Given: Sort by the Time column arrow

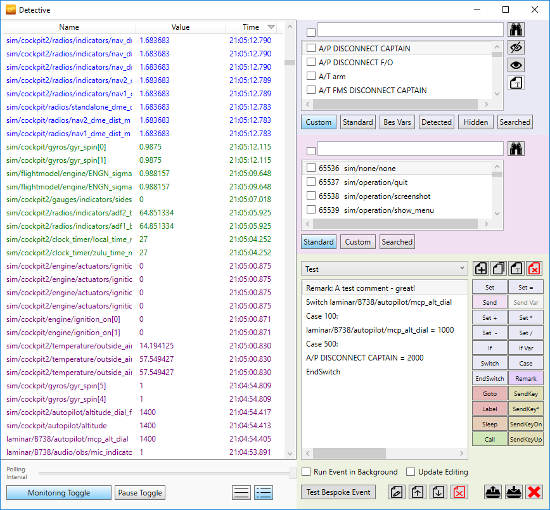Looking at the screenshot, I should (x=271, y=27).
